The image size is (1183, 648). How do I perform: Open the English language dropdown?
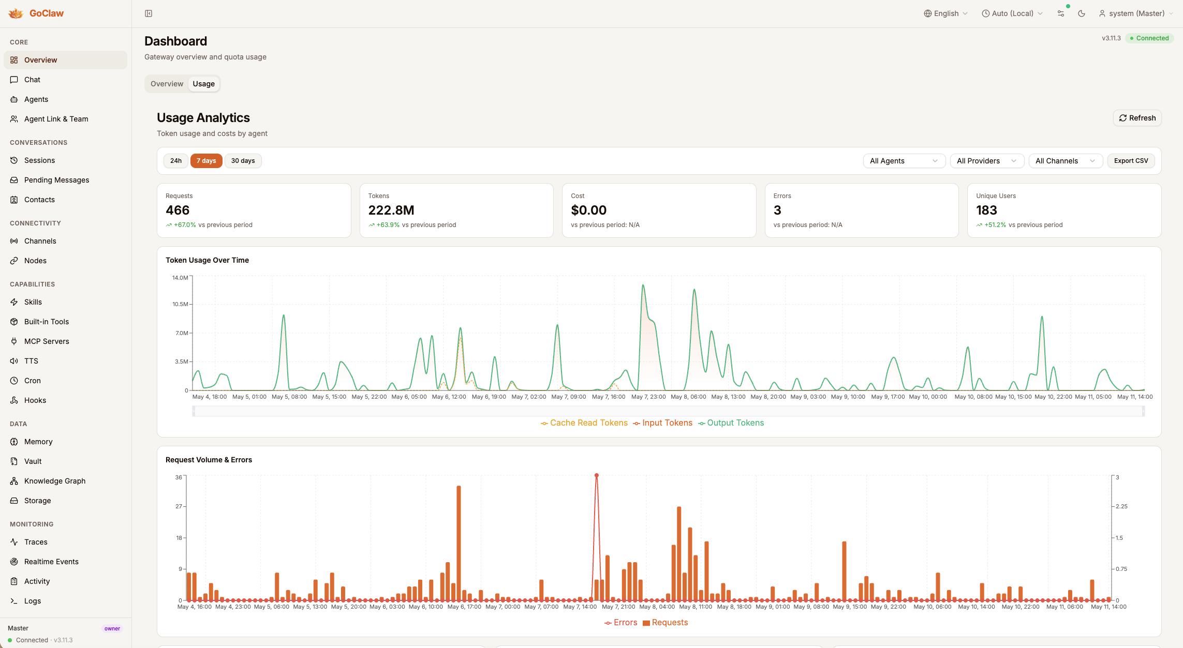click(x=946, y=13)
